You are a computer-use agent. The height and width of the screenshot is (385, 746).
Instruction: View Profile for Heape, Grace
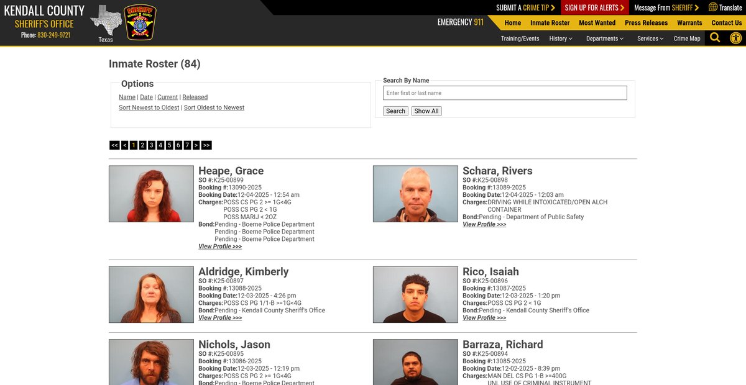pyautogui.click(x=220, y=247)
